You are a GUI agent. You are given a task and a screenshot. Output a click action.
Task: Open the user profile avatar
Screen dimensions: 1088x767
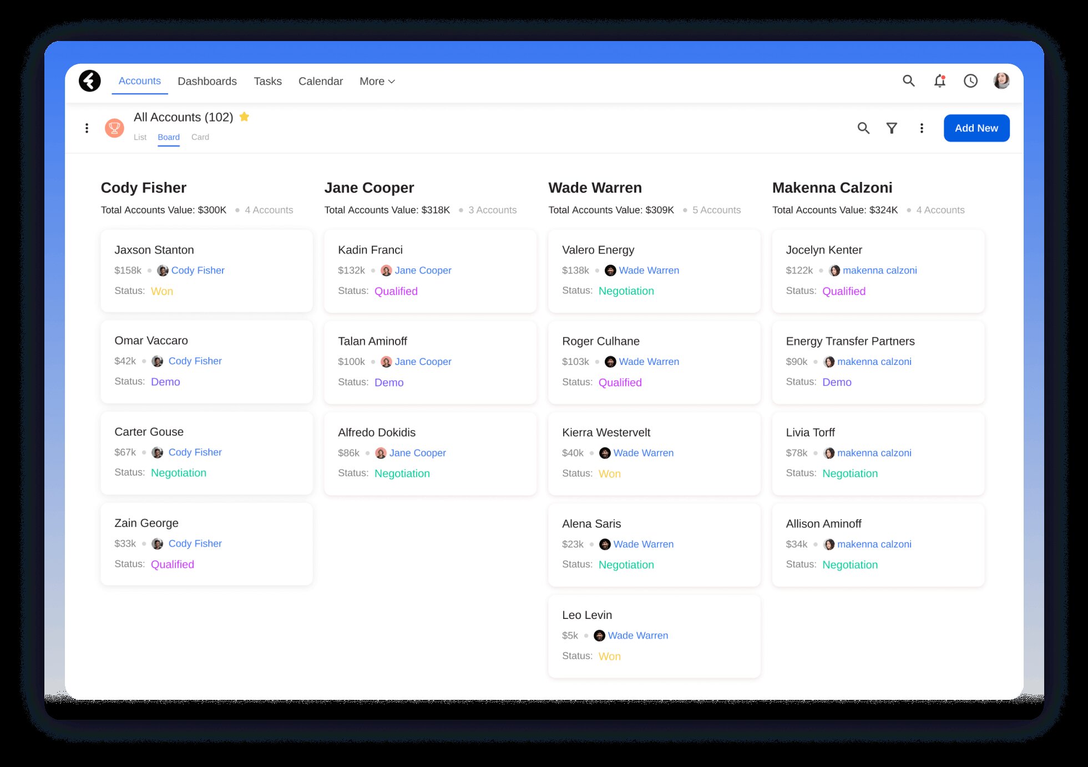pos(1001,81)
